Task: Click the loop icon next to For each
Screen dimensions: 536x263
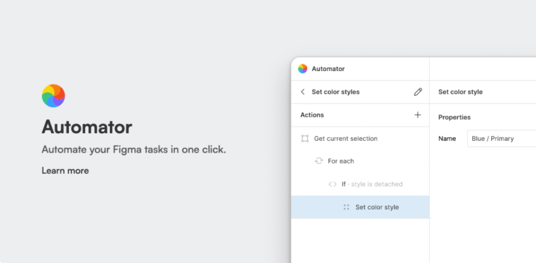Action: 319,161
